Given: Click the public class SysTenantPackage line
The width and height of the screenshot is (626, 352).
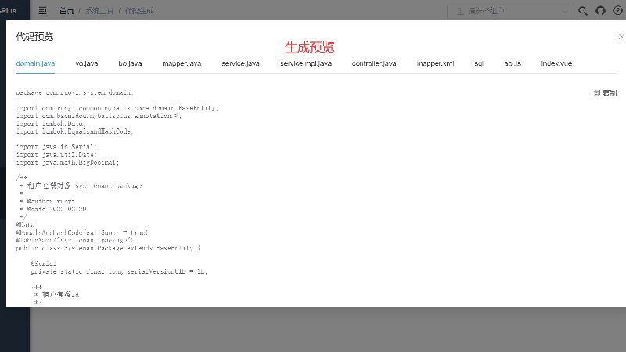Looking at the screenshot, I should pos(108,248).
